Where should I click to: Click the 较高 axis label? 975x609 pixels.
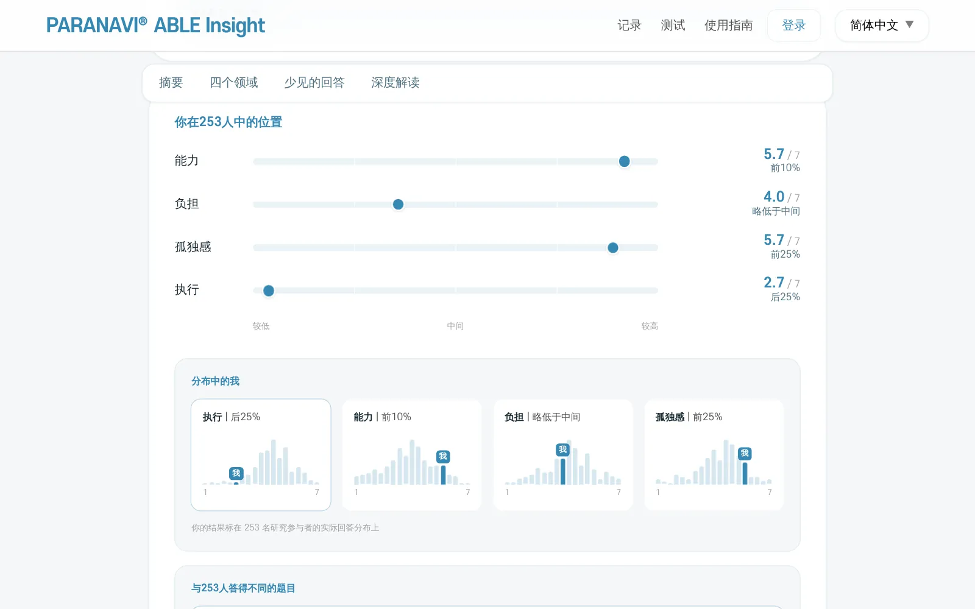pyautogui.click(x=650, y=326)
